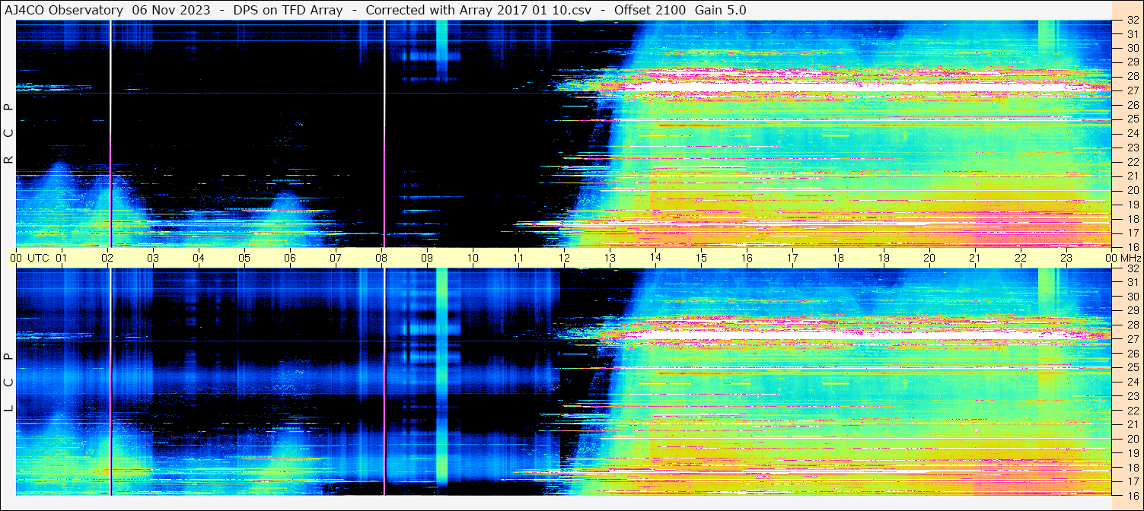The image size is (1144, 511).
Task: Select the 12 hour tick on the time axis
Action: pyautogui.click(x=564, y=258)
